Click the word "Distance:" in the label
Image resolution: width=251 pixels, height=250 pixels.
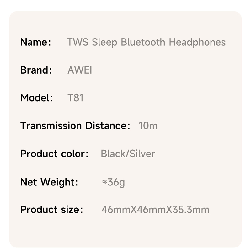click(x=107, y=126)
